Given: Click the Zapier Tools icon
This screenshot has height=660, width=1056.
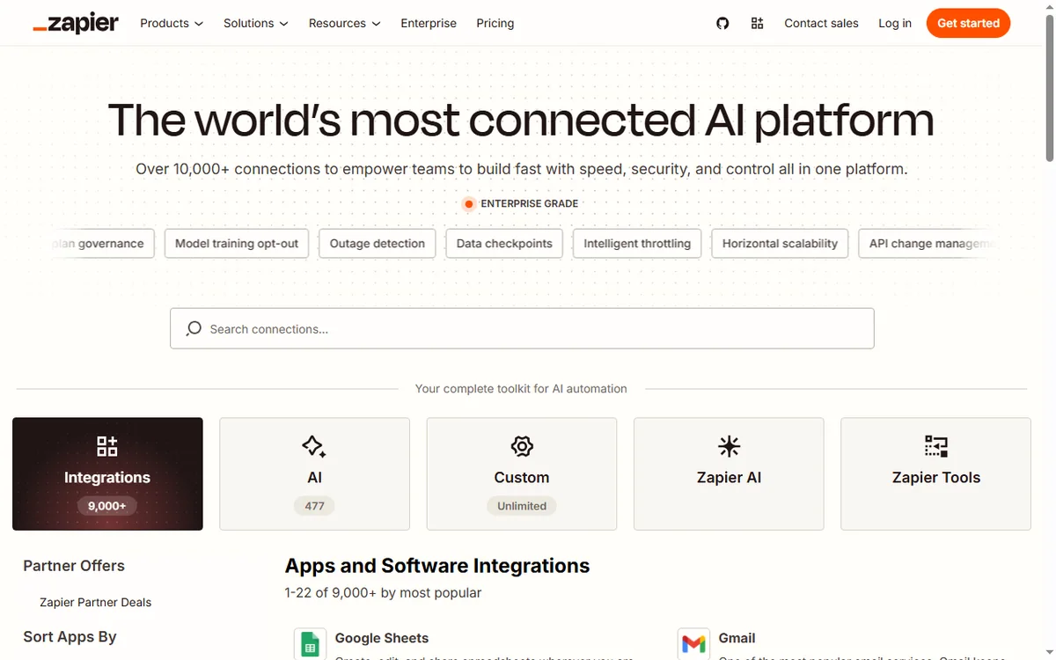Looking at the screenshot, I should (936, 446).
